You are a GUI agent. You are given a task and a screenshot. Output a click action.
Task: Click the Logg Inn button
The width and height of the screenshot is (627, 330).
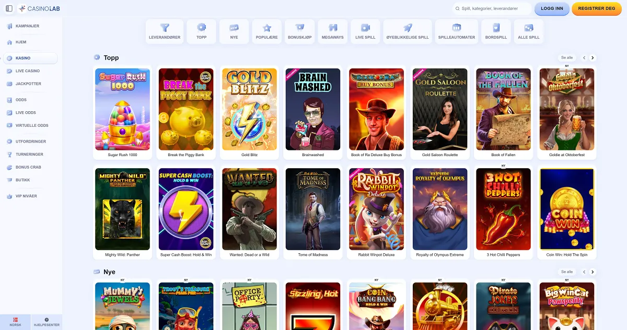point(552,9)
